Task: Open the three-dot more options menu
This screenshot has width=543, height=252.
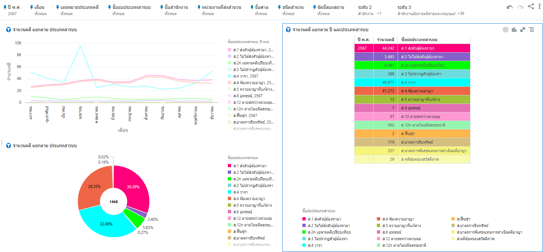Action: coord(539,6)
